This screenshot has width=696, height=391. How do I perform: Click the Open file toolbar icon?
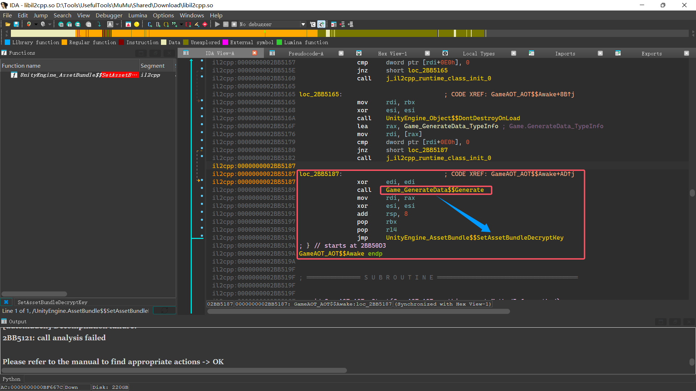click(x=7, y=24)
